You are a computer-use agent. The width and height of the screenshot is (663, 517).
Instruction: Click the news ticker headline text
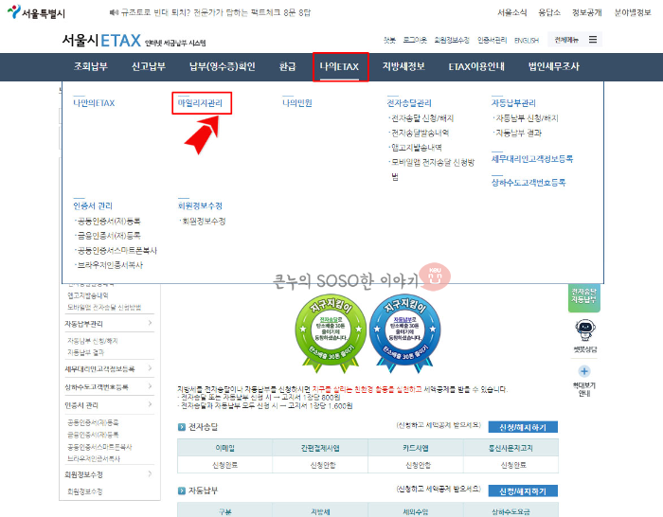pos(216,12)
